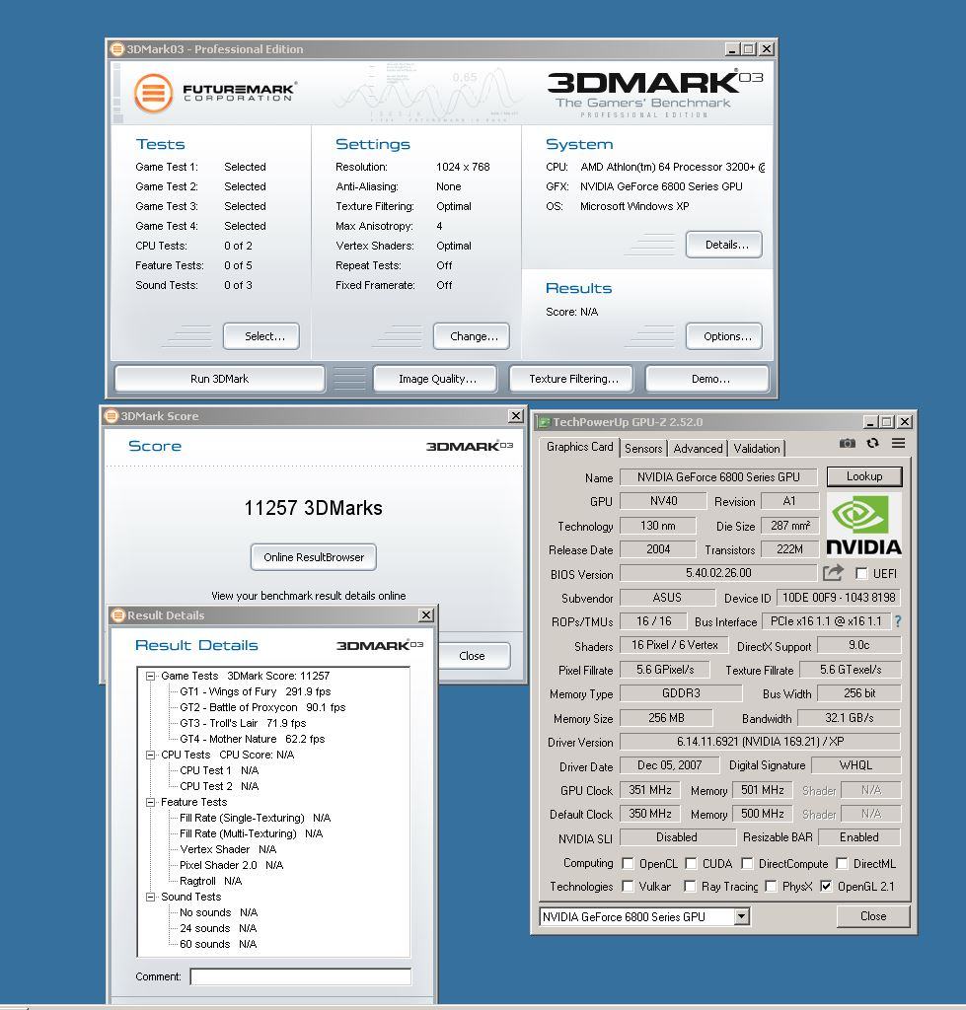The width and height of the screenshot is (966, 1010).
Task: Select the Pixel Shader 2.0 row
Action: click(x=231, y=865)
